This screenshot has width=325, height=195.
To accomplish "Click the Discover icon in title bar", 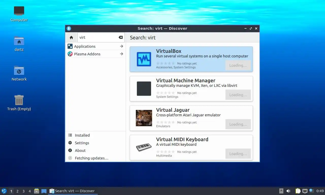I will coord(69,28).
